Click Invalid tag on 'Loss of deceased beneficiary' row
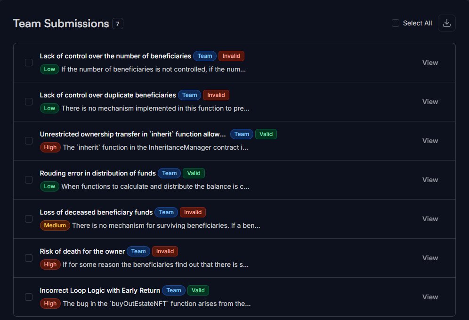469x320 pixels. pos(193,212)
